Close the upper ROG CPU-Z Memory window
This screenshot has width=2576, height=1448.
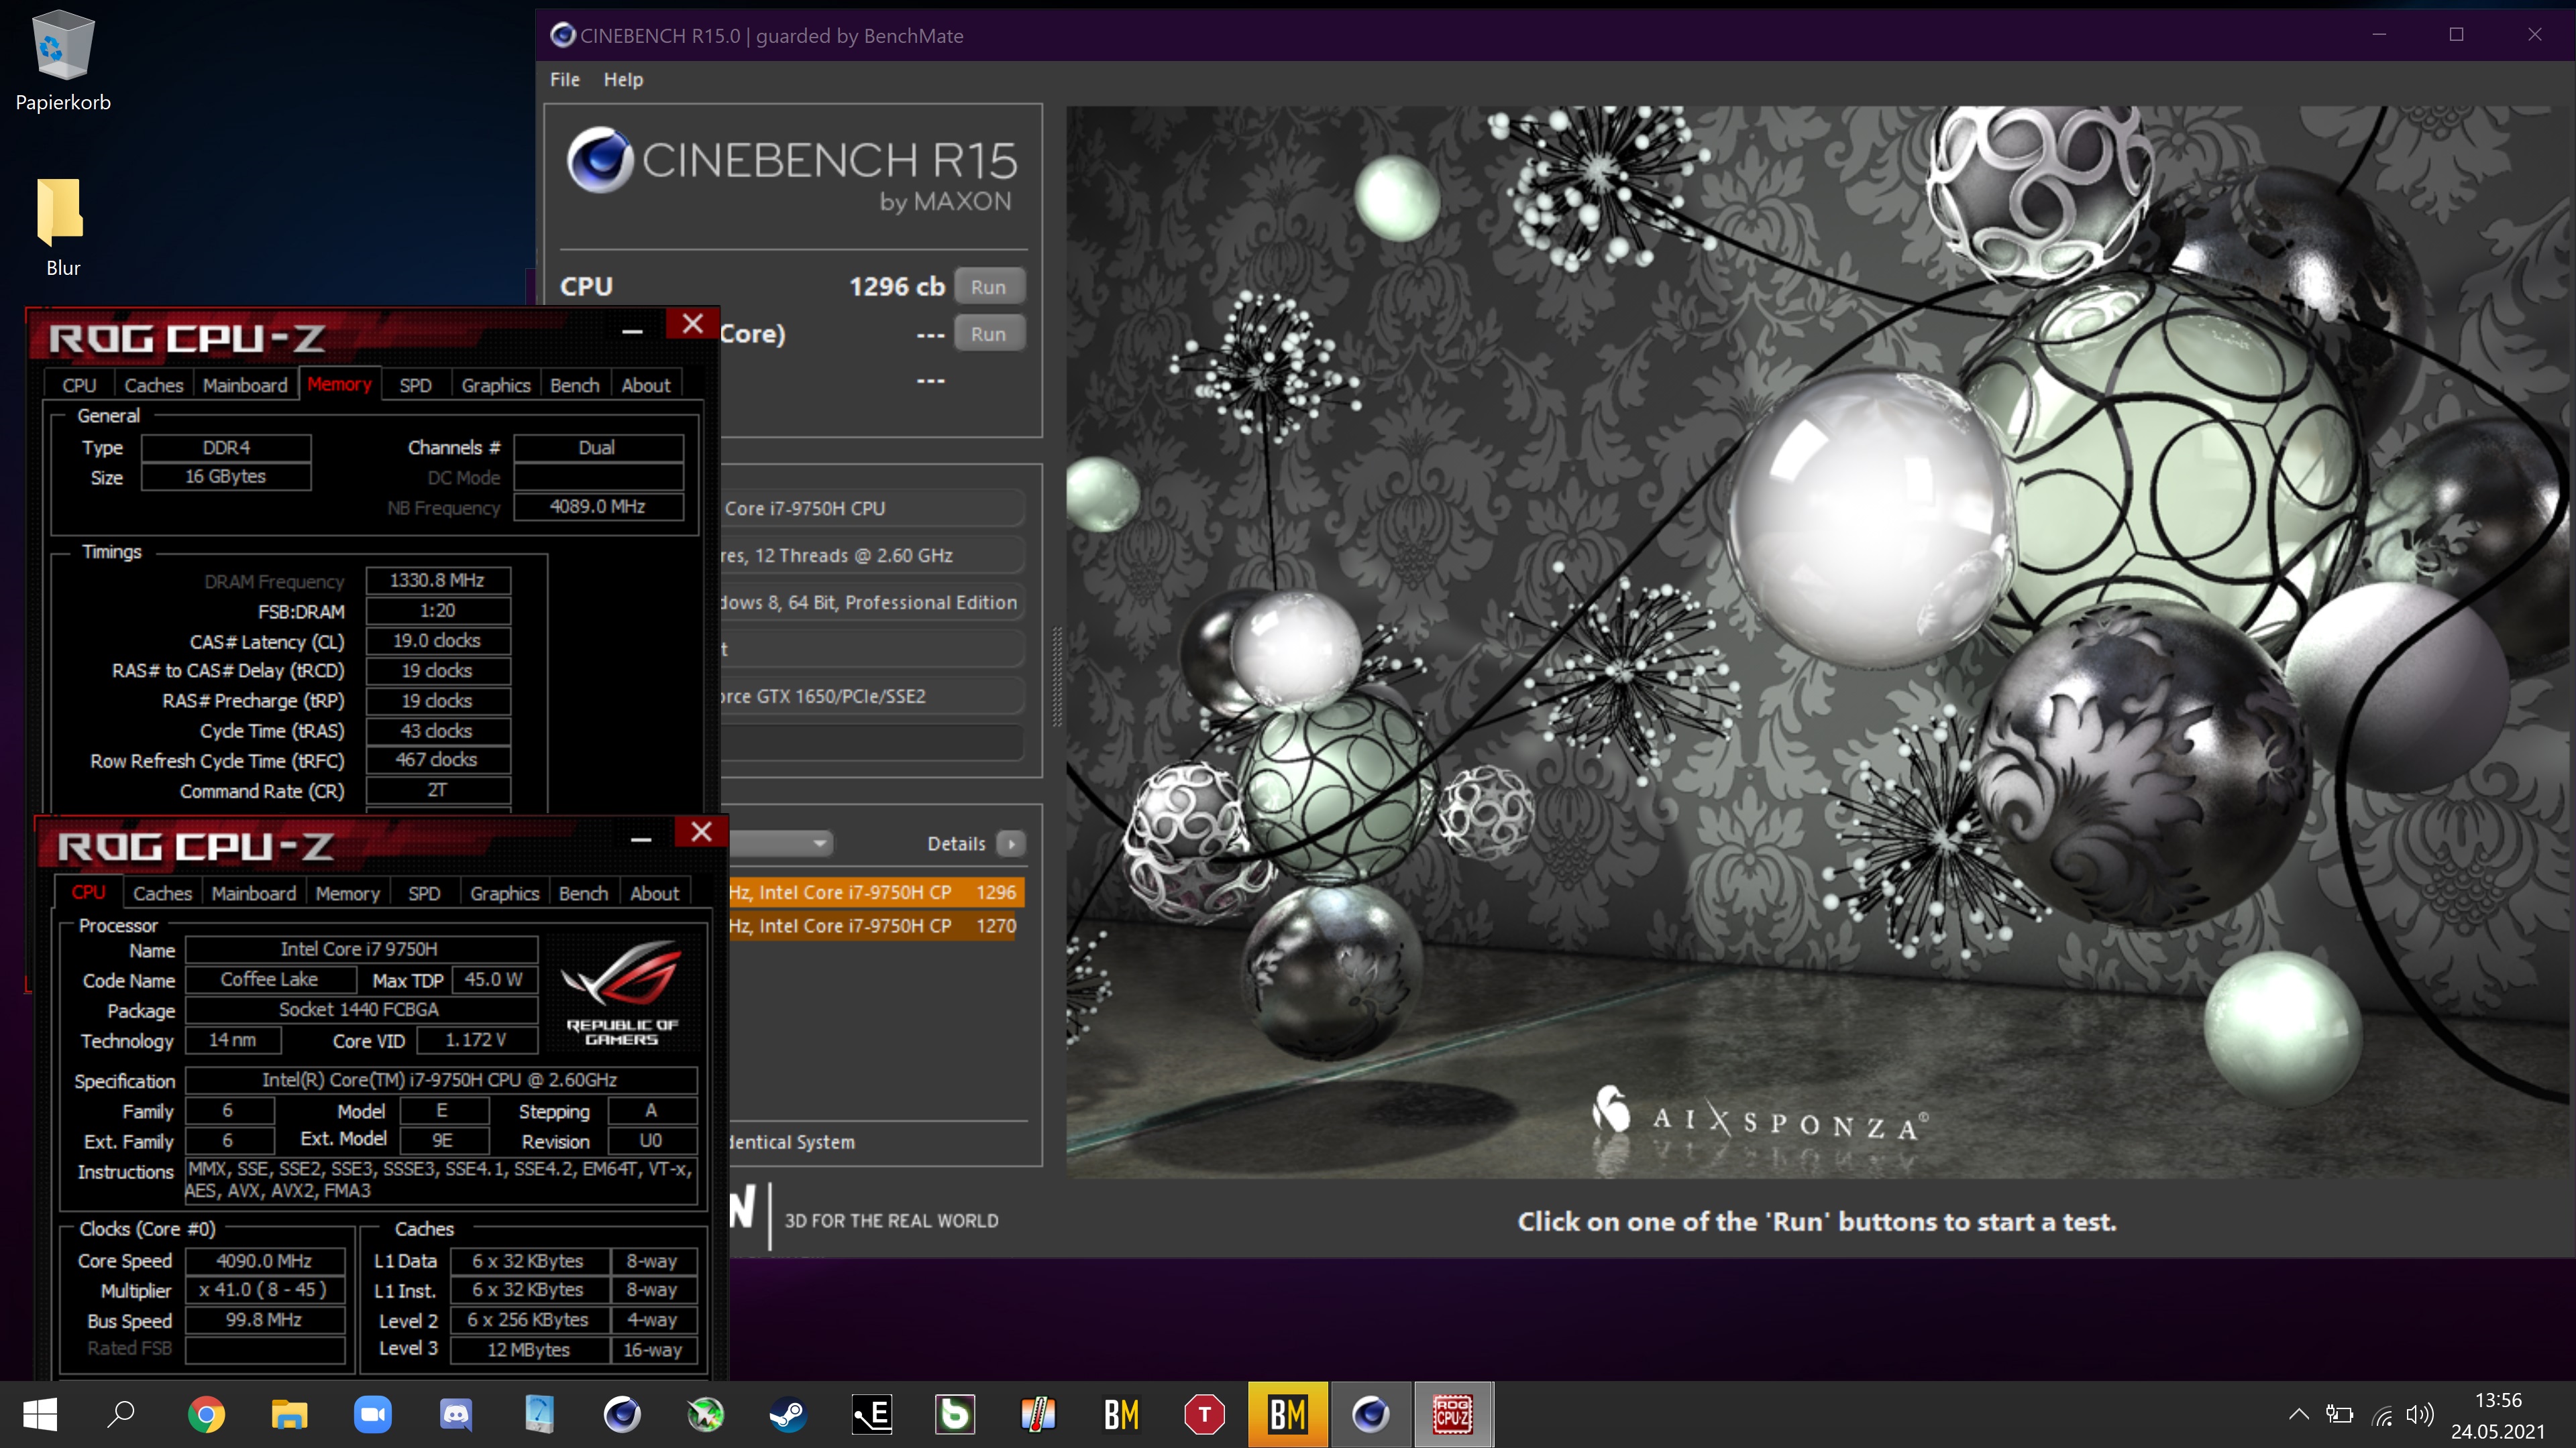[693, 324]
